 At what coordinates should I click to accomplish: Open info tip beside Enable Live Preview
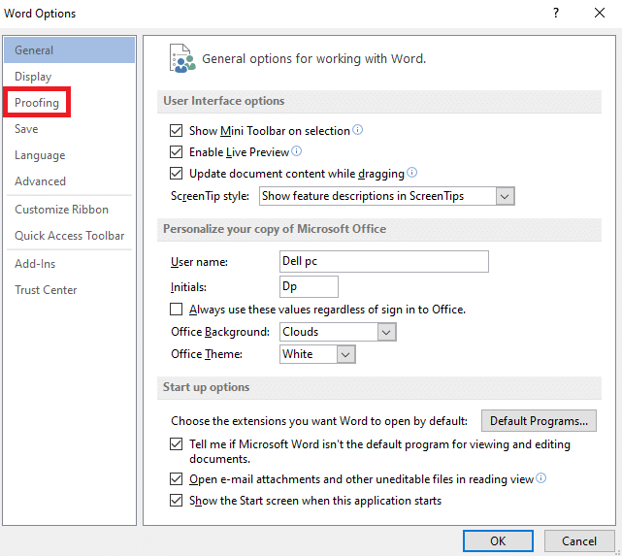point(296,151)
